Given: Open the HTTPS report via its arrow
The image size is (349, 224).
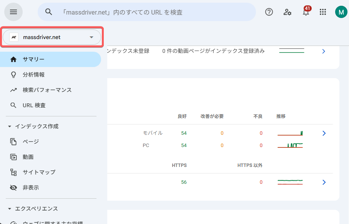Looking at the screenshot, I should click(324, 182).
